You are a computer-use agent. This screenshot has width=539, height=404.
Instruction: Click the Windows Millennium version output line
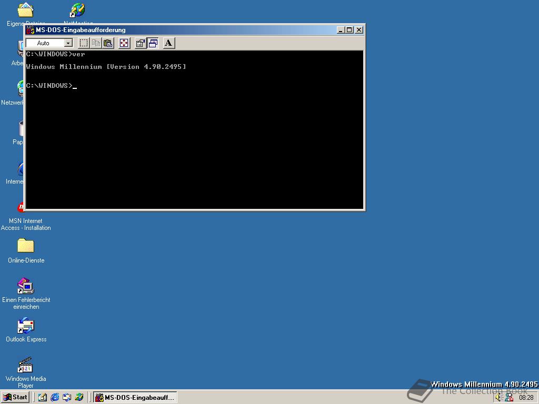[106, 67]
